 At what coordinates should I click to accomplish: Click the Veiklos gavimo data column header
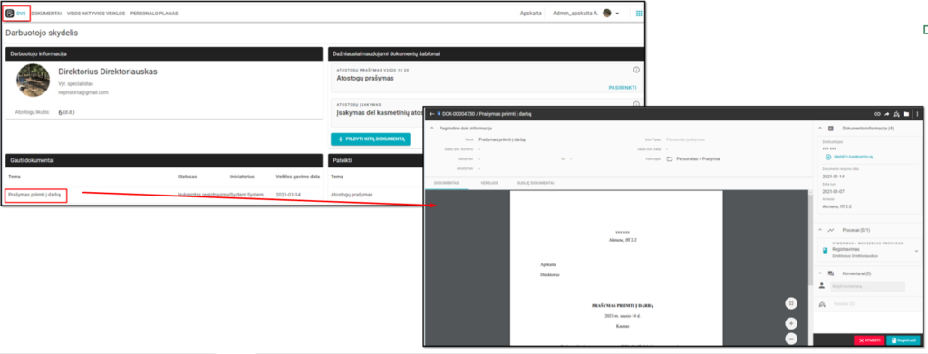pos(297,177)
